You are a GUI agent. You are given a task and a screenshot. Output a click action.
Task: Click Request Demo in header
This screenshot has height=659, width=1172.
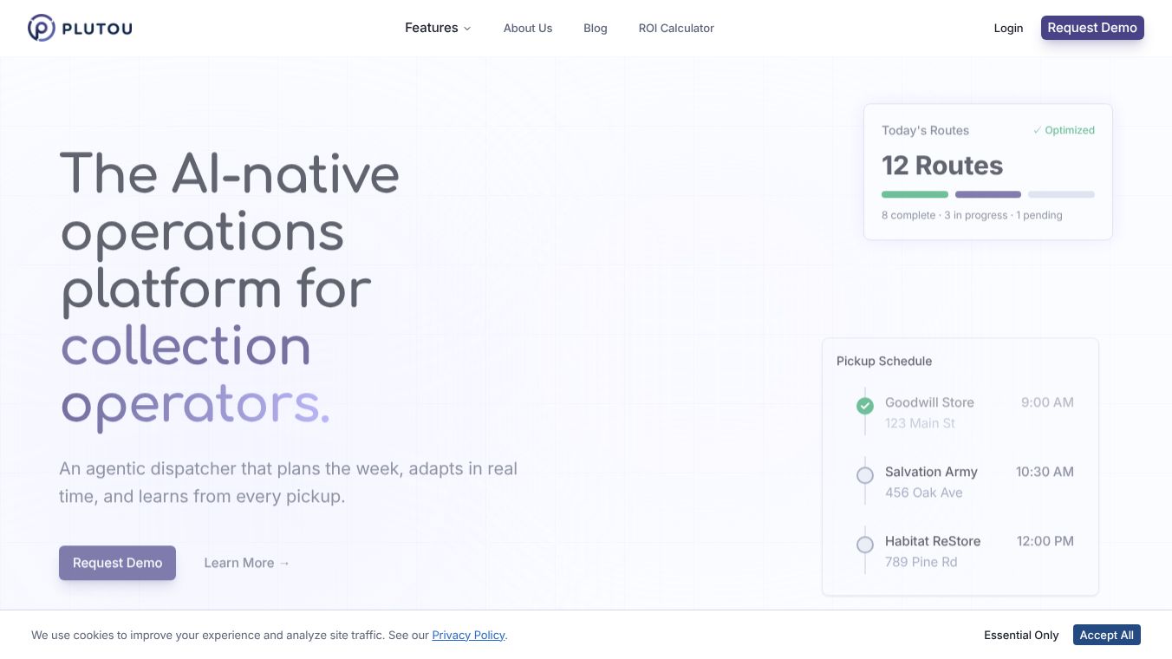(x=1092, y=28)
